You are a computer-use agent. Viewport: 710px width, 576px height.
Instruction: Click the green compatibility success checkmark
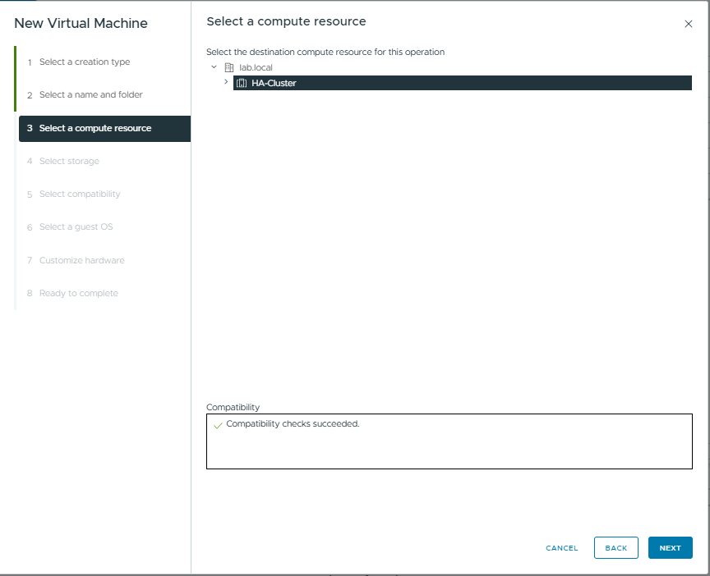218,425
